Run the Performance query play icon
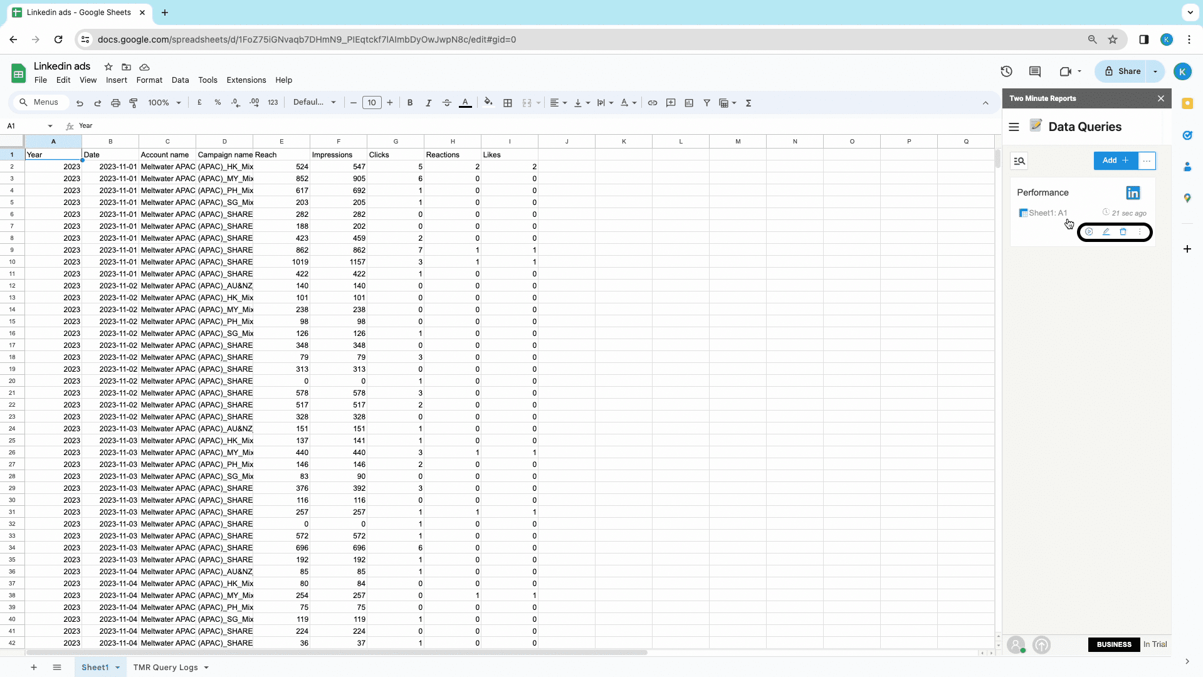1203x677 pixels. (1089, 232)
